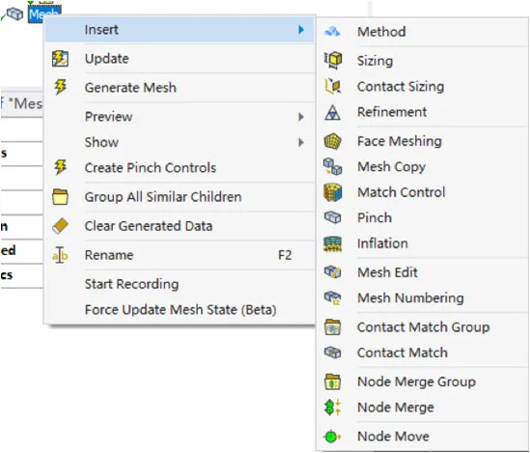This screenshot has height=453, width=530.
Task: Click the Sizing icon in Insert submenu
Action: tap(333, 60)
